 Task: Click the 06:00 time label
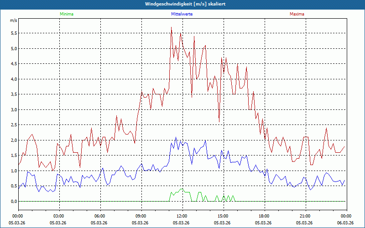(x=100, y=216)
